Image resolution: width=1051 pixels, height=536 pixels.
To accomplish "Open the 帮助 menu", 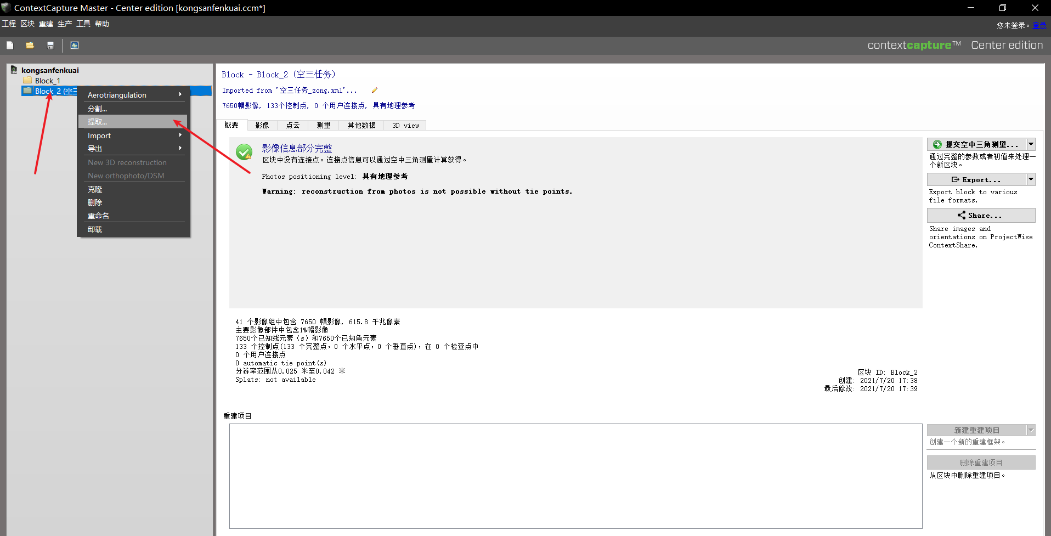I will (102, 24).
